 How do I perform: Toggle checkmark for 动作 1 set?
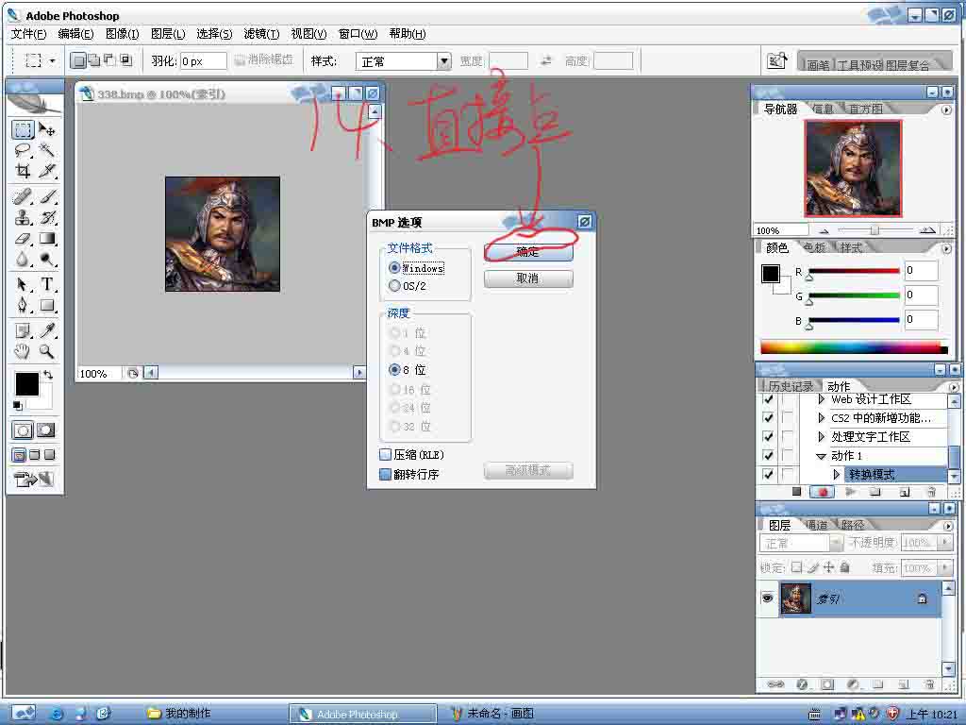coord(768,456)
